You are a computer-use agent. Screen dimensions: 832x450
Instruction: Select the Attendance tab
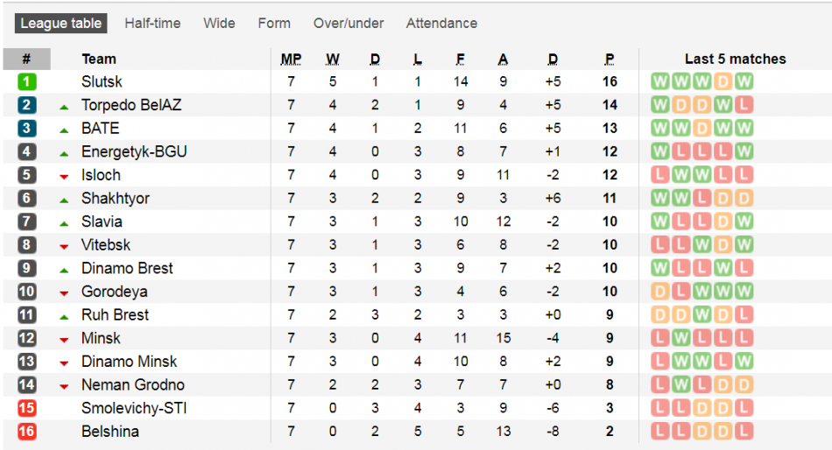click(441, 24)
